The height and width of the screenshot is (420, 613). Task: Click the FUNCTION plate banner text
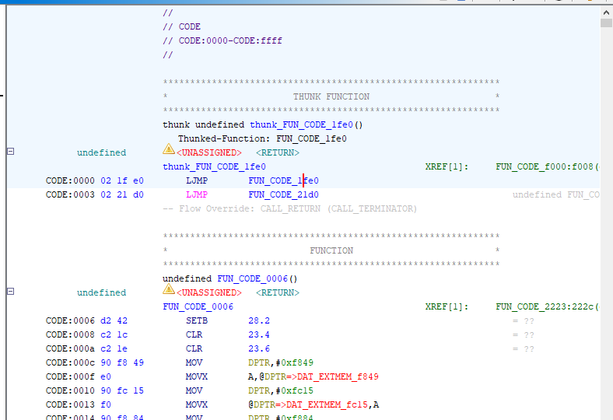point(331,250)
